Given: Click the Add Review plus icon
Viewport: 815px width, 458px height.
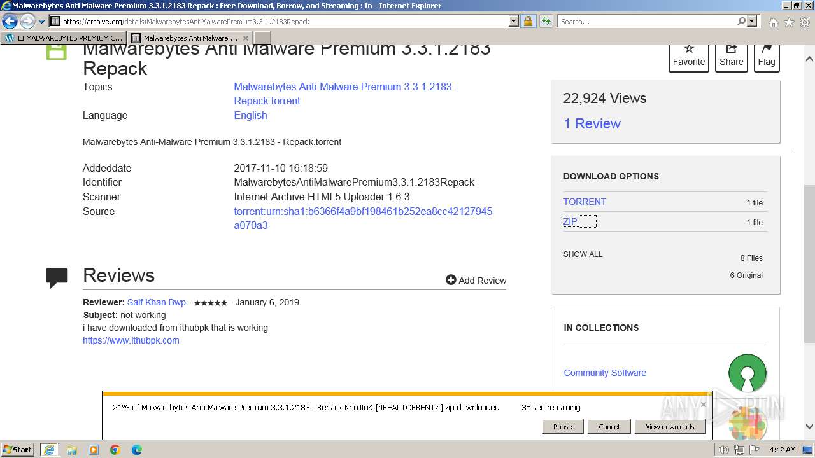Looking at the screenshot, I should click(x=451, y=280).
